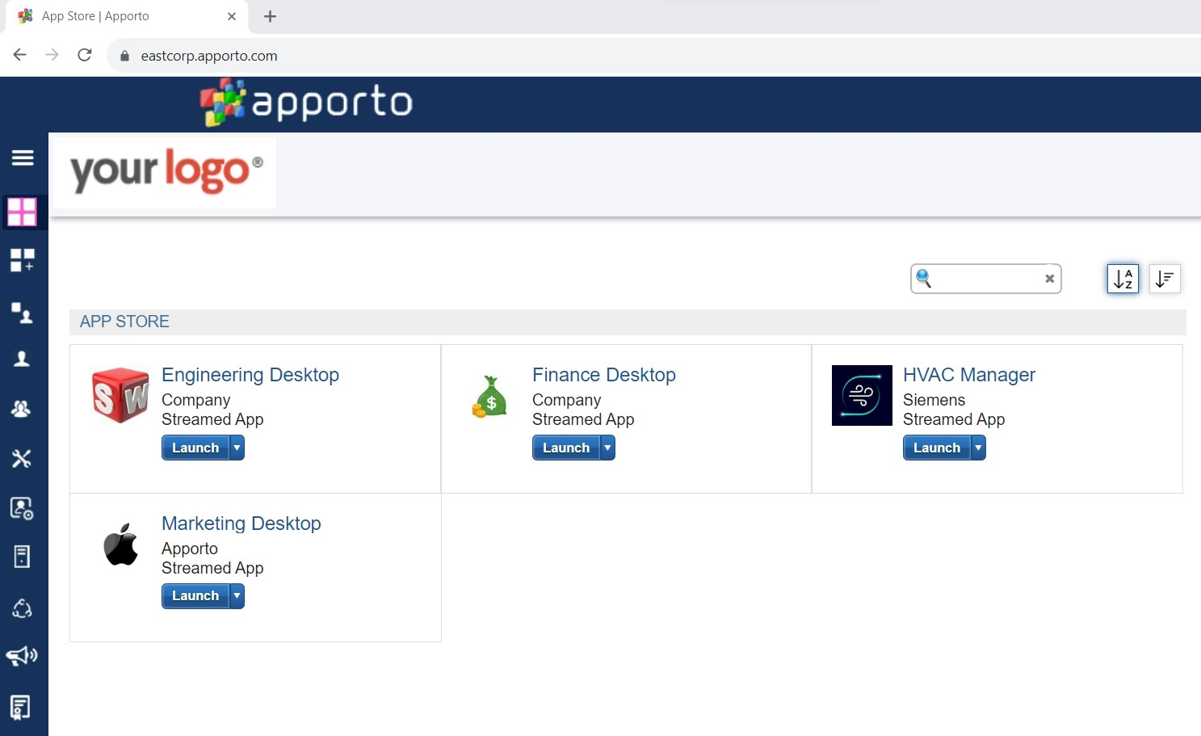Click the site security padlock icon
Screen dimensions: 1201x736
click(124, 56)
